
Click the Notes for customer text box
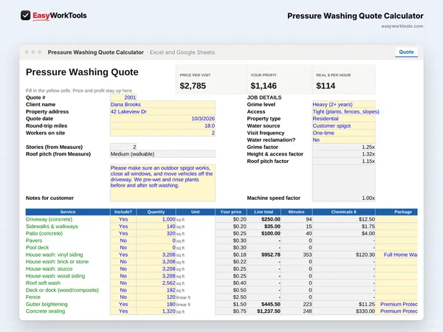point(162,183)
